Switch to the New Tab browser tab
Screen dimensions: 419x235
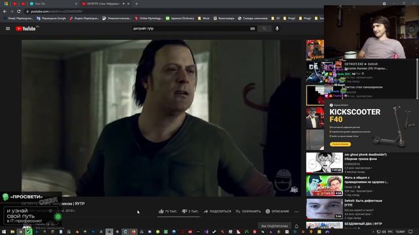click(54, 4)
